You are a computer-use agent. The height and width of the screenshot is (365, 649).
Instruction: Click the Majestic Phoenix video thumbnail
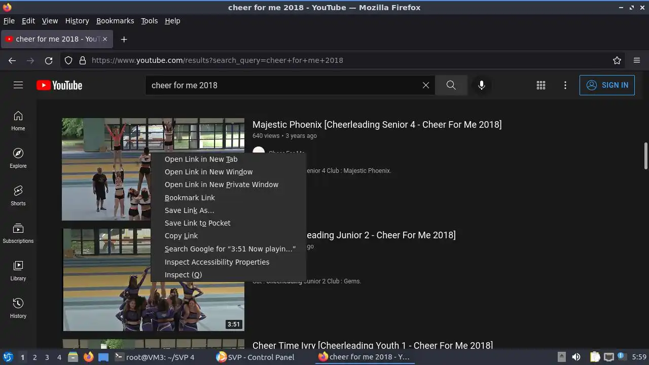click(106, 169)
